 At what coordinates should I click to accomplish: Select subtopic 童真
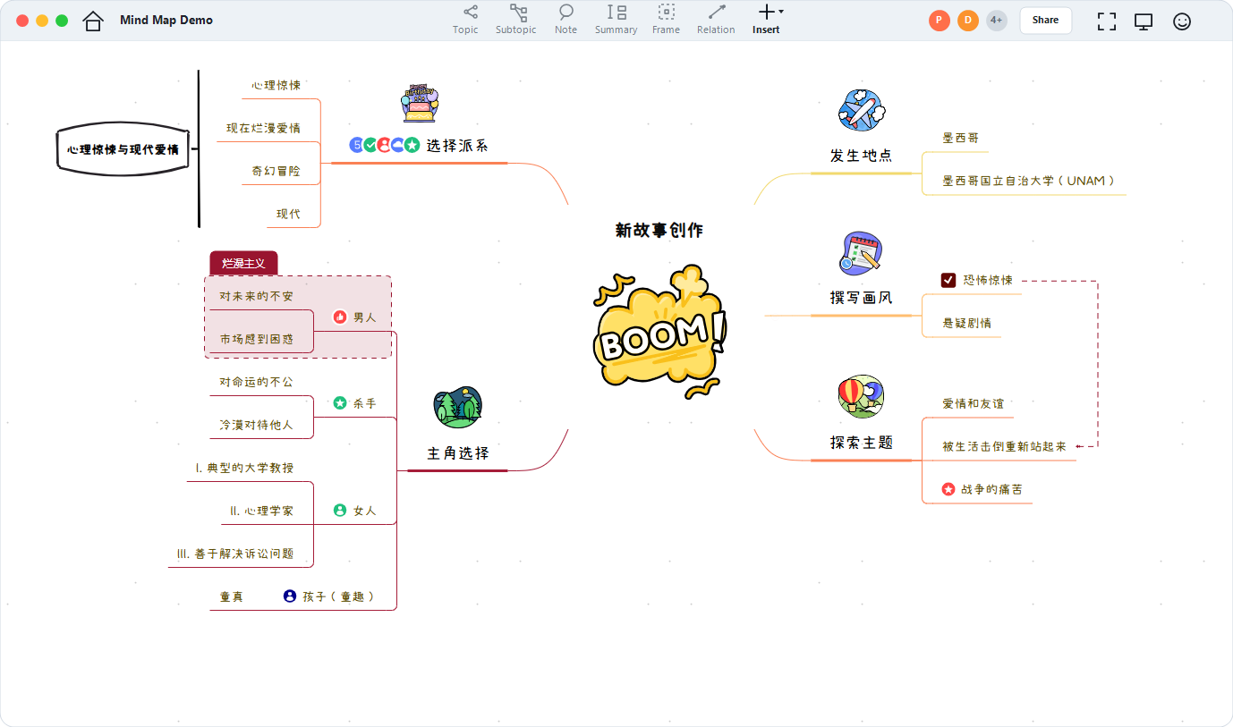pyautogui.click(x=232, y=596)
